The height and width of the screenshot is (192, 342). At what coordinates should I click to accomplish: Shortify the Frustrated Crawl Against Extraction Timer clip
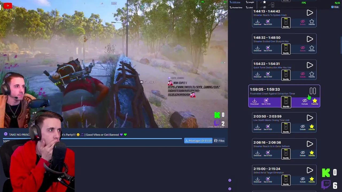click(286, 102)
